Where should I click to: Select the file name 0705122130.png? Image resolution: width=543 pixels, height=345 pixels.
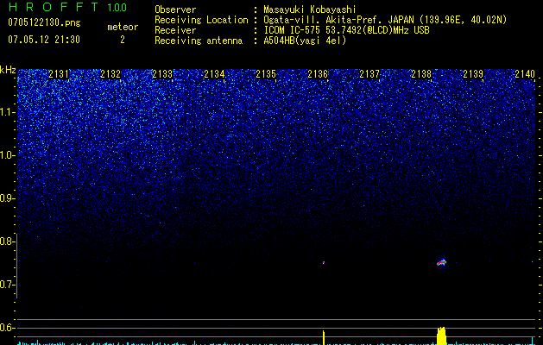[44, 22]
